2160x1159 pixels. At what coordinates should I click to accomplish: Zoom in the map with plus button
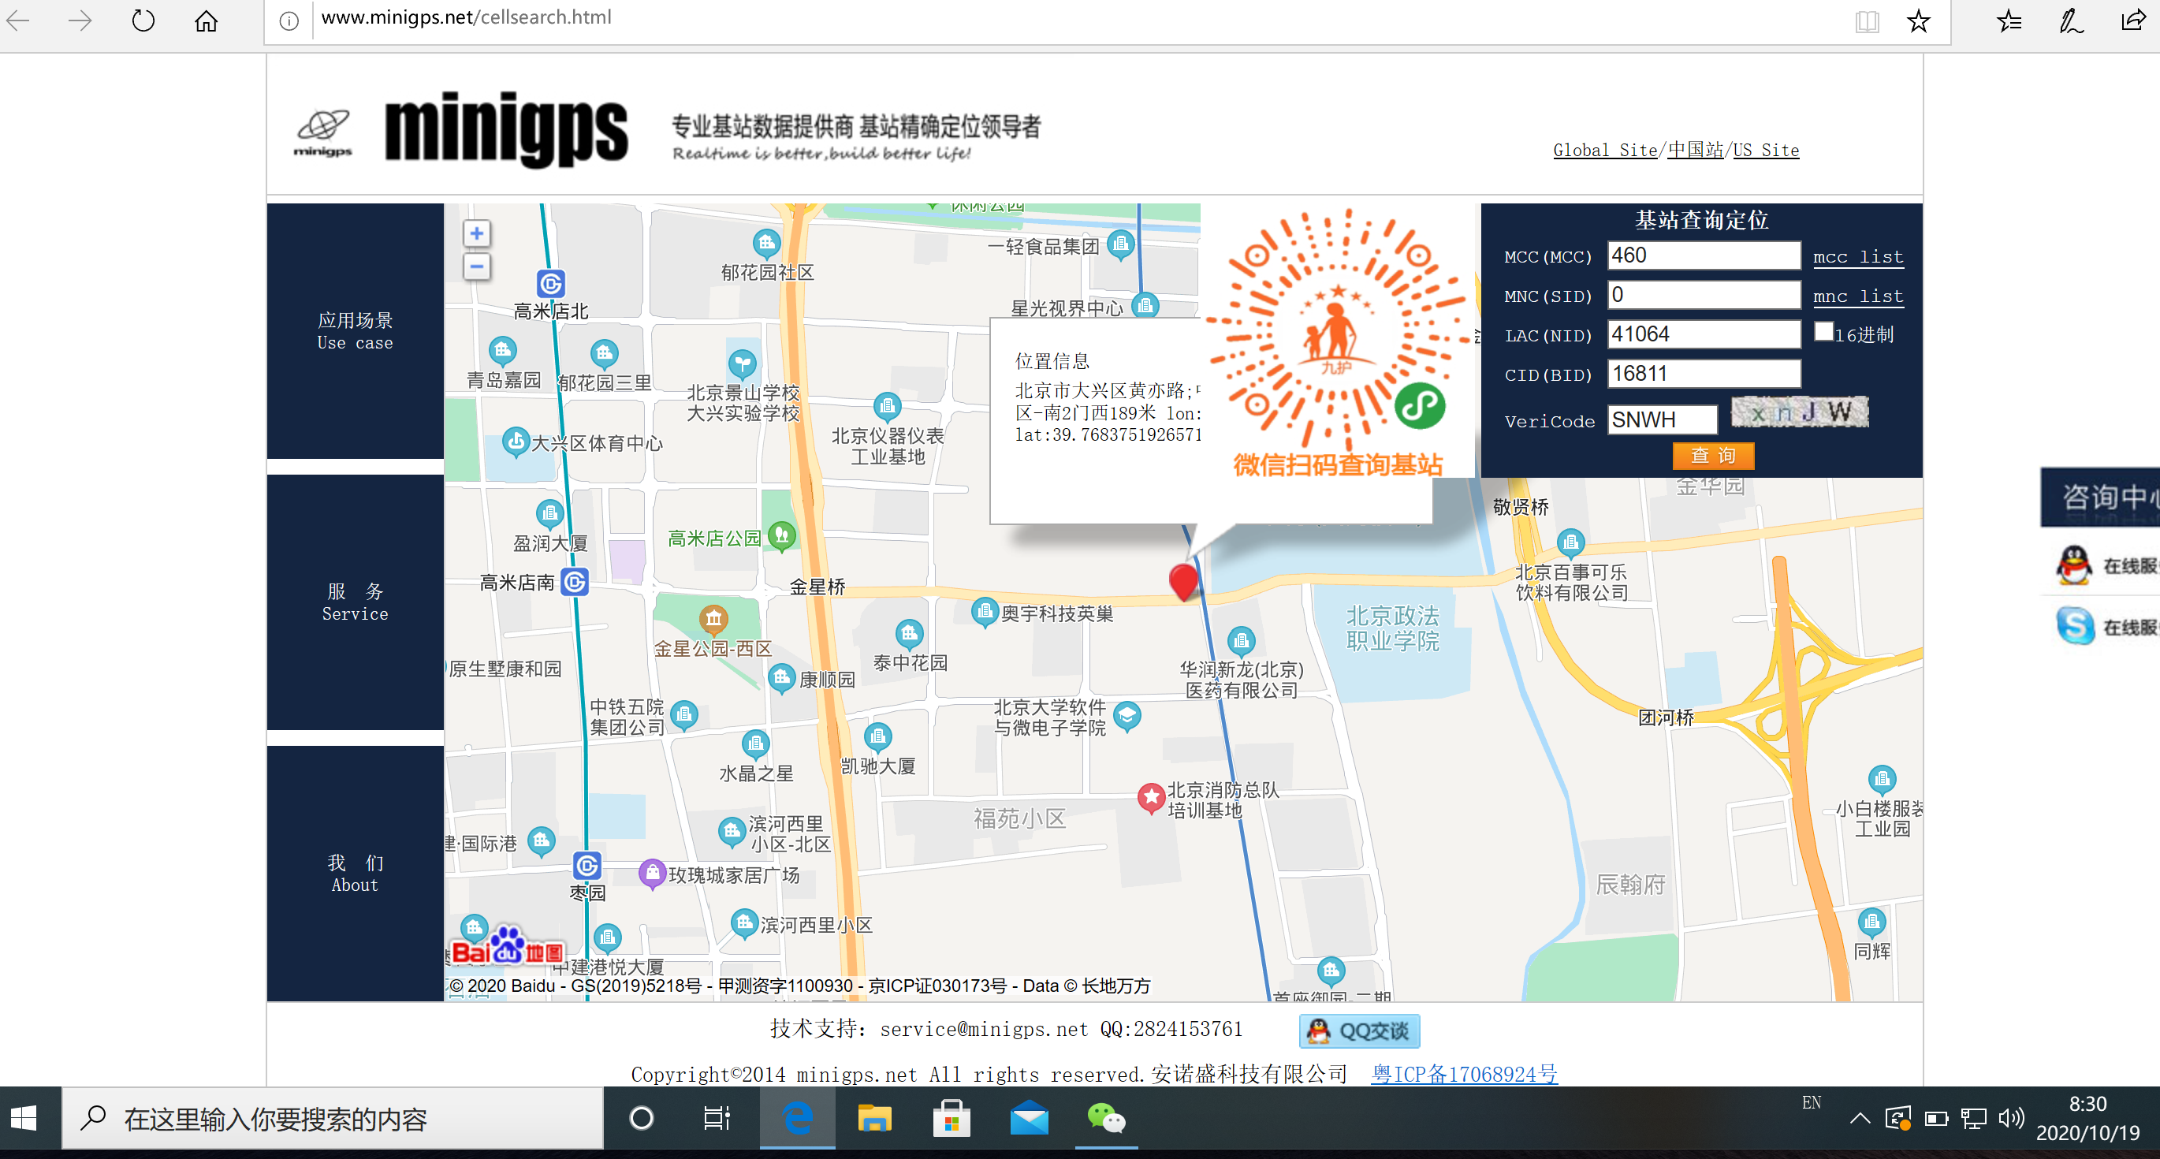click(476, 233)
